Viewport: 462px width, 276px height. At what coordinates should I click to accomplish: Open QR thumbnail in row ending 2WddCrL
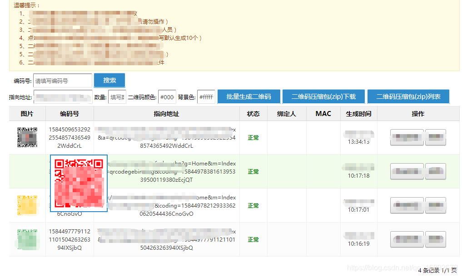coord(27,137)
